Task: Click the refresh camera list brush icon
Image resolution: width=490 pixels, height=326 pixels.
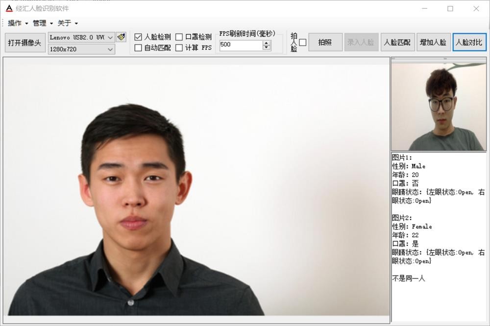Action: coord(121,37)
